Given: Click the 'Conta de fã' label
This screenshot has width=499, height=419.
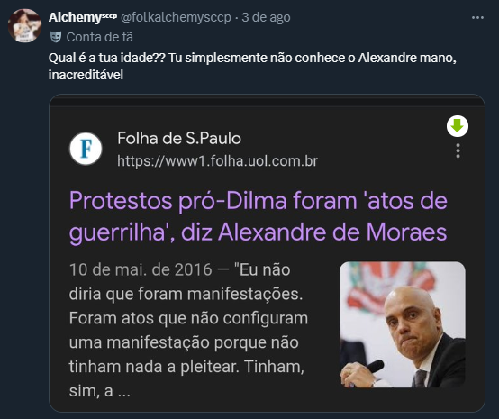Looking at the screenshot, I should pos(100,37).
